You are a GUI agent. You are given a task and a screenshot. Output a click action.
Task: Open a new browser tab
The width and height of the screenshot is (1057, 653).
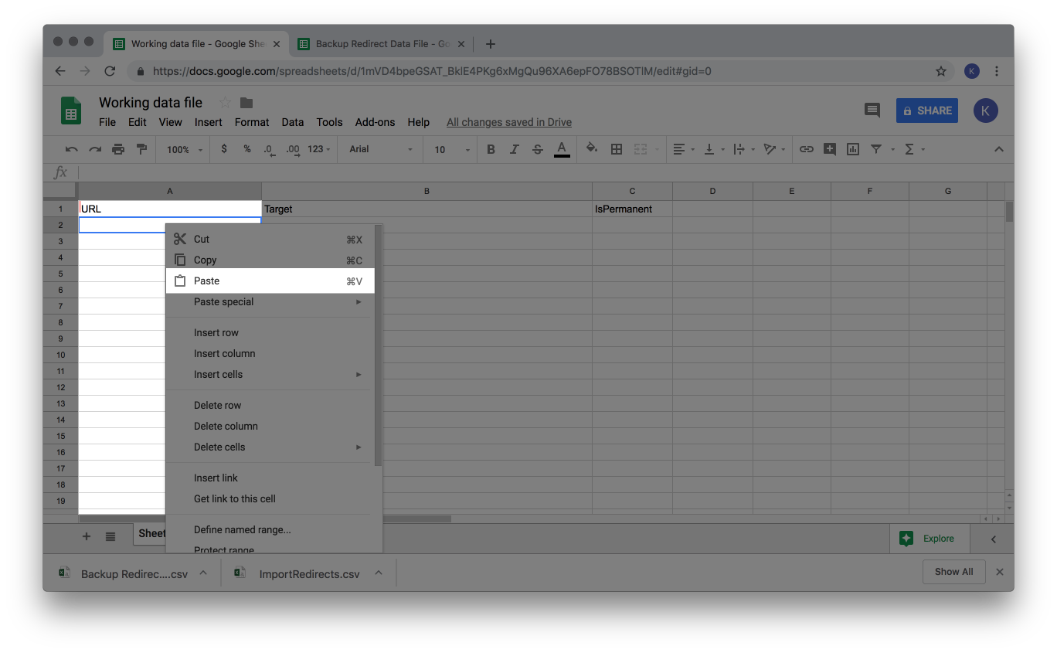pyautogui.click(x=490, y=44)
